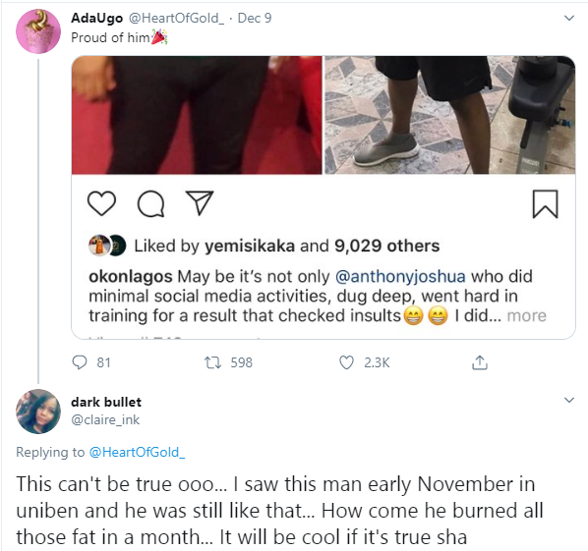Click the @HeartOfGold_ link in Replying to

pos(137,452)
